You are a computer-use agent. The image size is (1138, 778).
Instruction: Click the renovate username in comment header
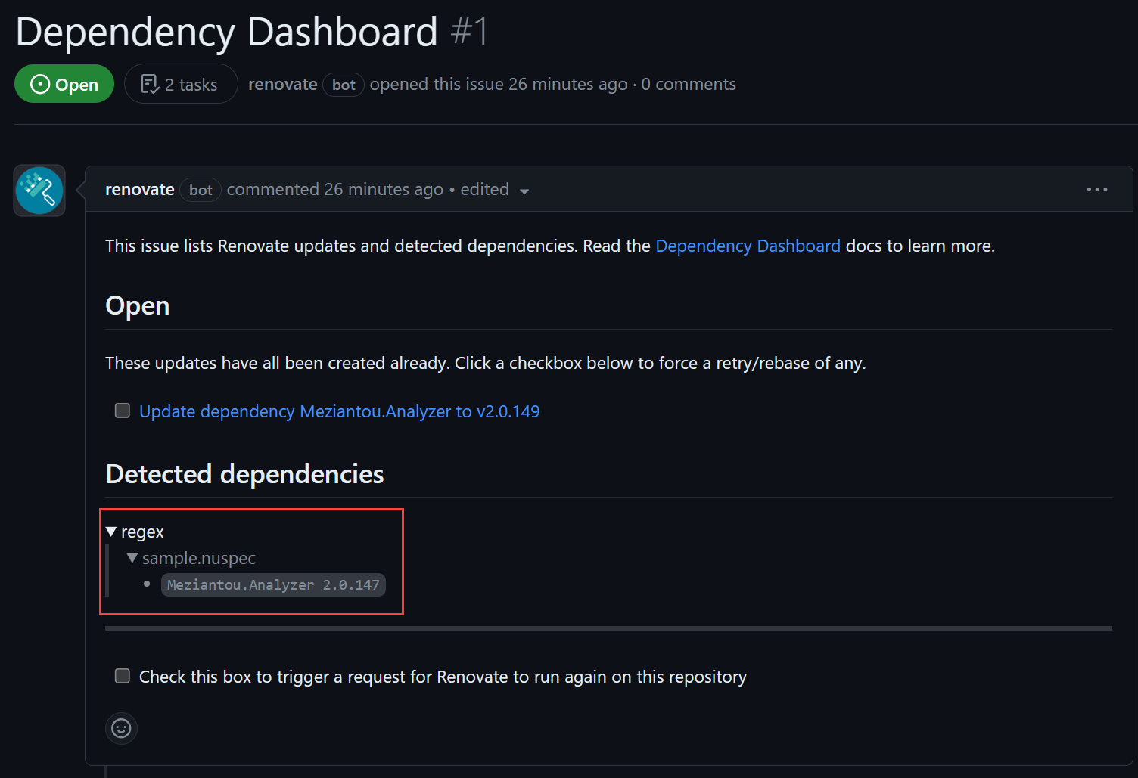click(139, 189)
